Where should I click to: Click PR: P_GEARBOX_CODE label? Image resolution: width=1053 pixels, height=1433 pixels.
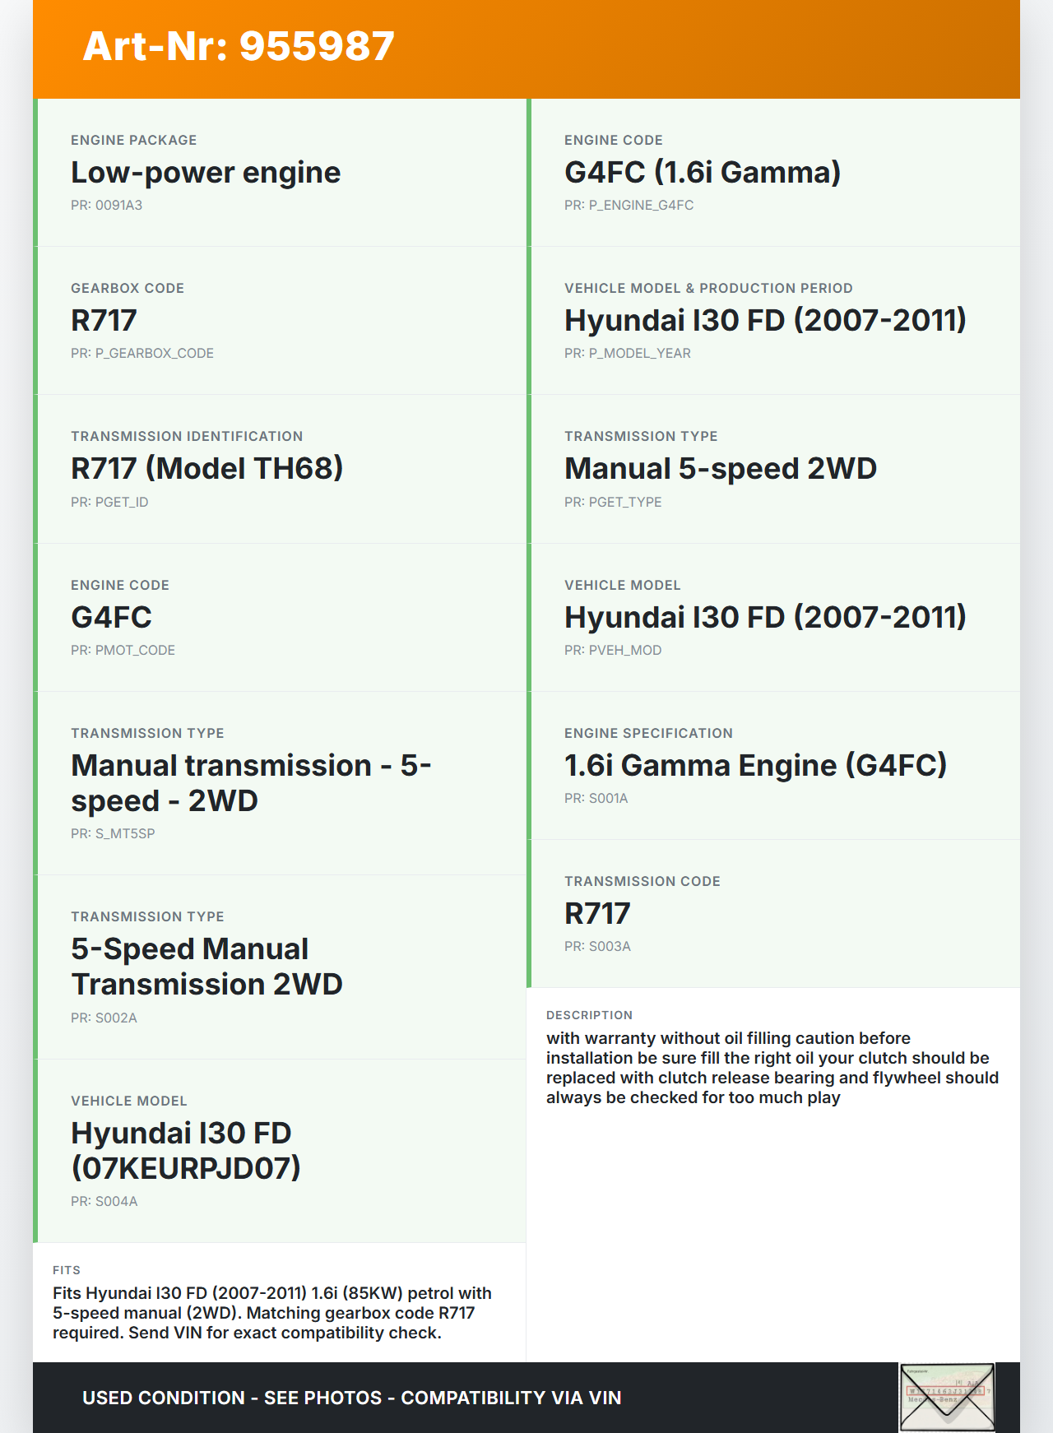[142, 354]
